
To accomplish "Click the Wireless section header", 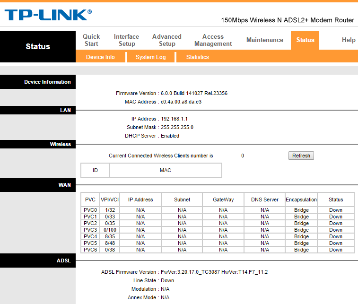I will tap(38, 144).
